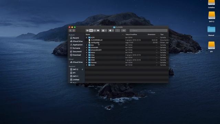Expand the doc folder
This screenshot has height=124, width=220.
[87, 45]
